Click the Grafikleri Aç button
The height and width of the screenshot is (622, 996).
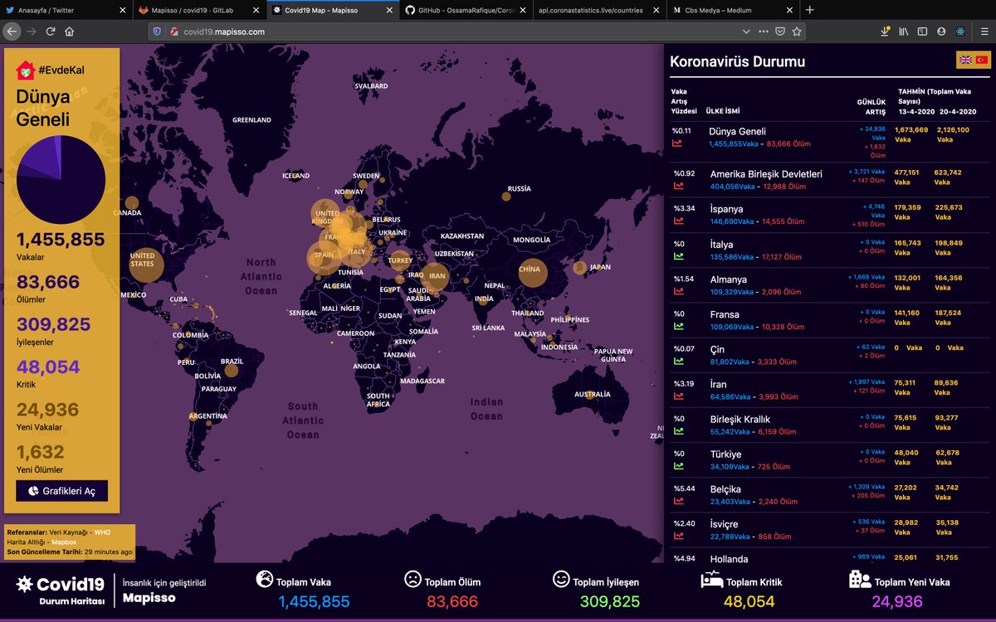(x=61, y=491)
